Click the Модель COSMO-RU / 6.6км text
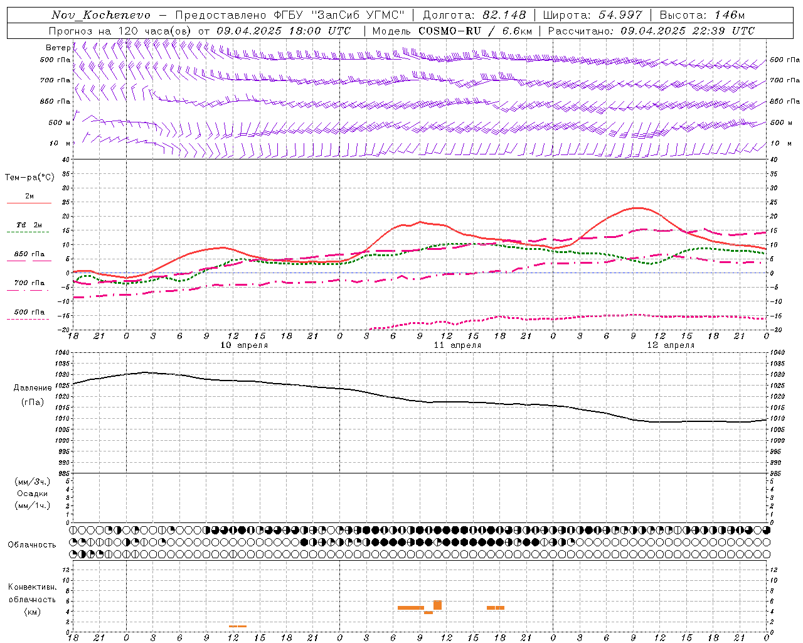The height and width of the screenshot is (643, 803). (x=452, y=30)
